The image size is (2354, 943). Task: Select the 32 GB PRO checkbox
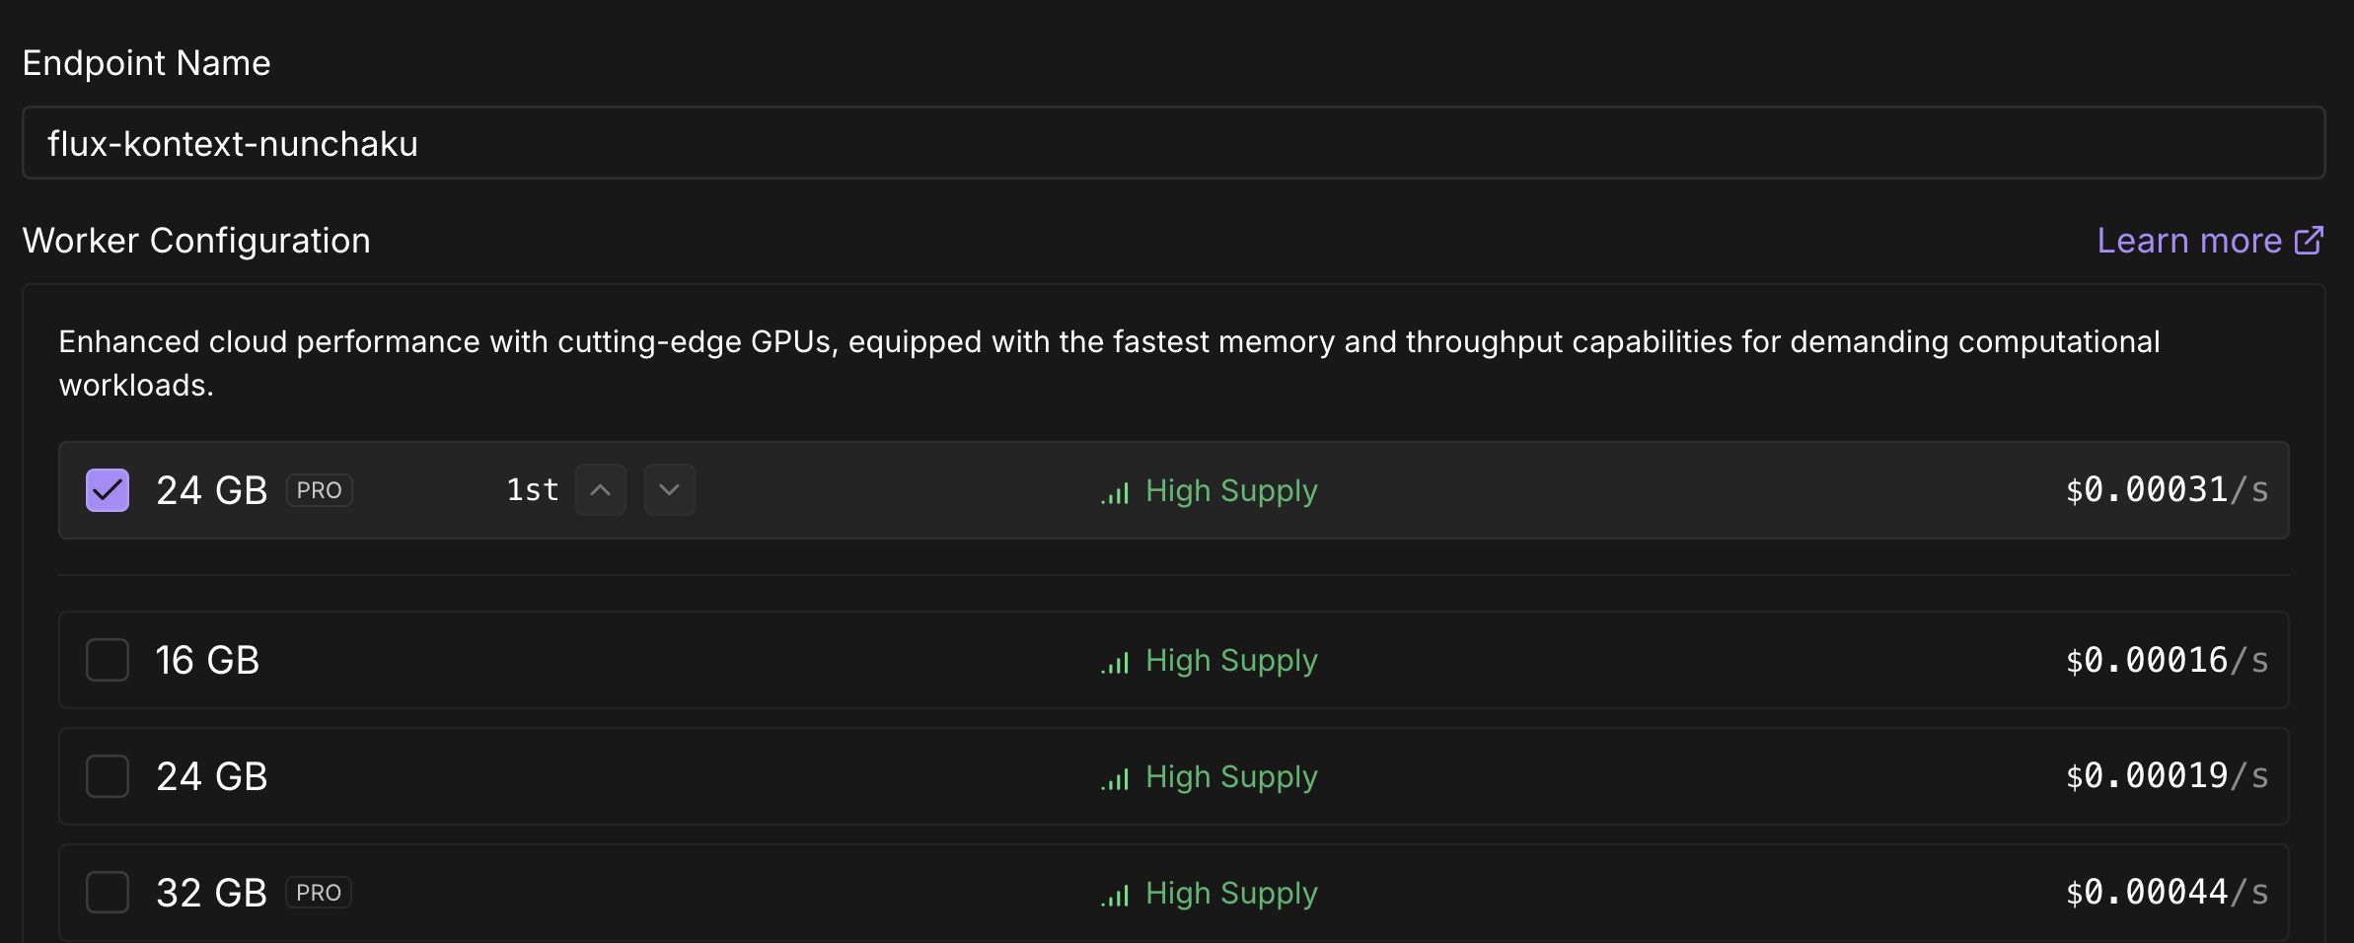pyautogui.click(x=108, y=893)
